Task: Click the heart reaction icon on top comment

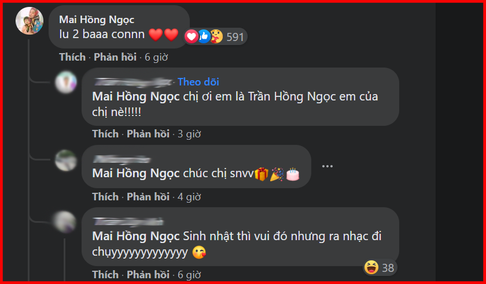Action: click(x=192, y=37)
